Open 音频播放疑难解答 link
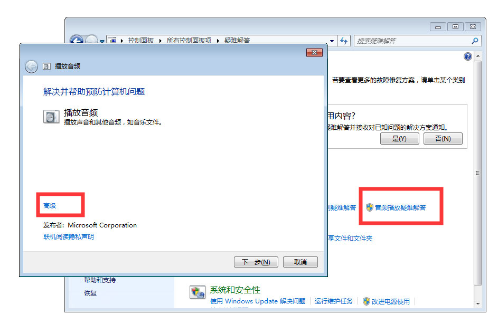 point(400,207)
